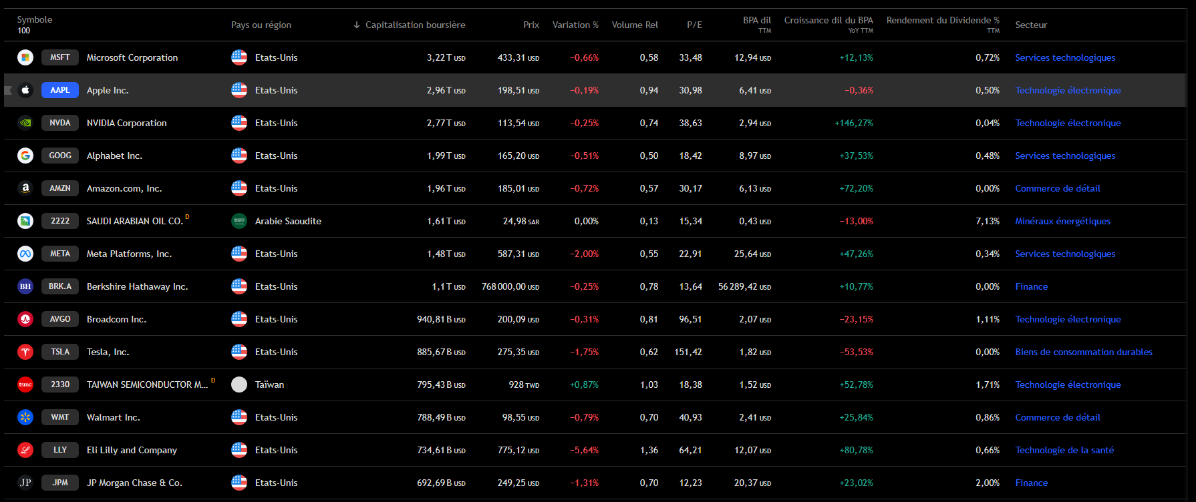1196x502 pixels.
Task: Click the JP Morgan logo icon
Action: pyautogui.click(x=25, y=483)
